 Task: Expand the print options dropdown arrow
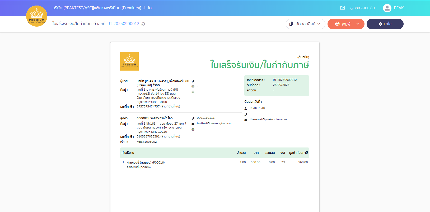(x=358, y=24)
